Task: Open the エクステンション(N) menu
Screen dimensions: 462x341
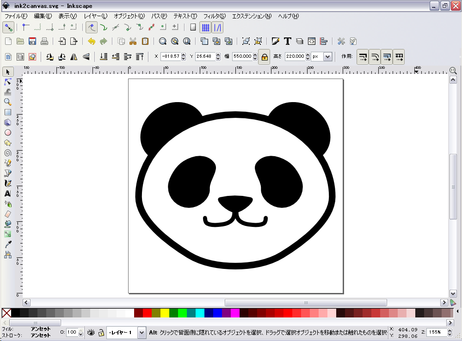Action: (x=252, y=16)
